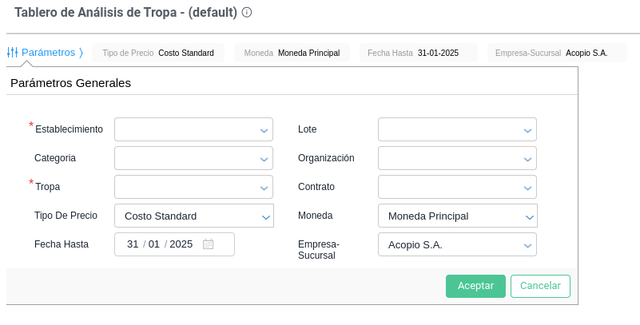Expand the Contrato dropdown

click(456, 187)
